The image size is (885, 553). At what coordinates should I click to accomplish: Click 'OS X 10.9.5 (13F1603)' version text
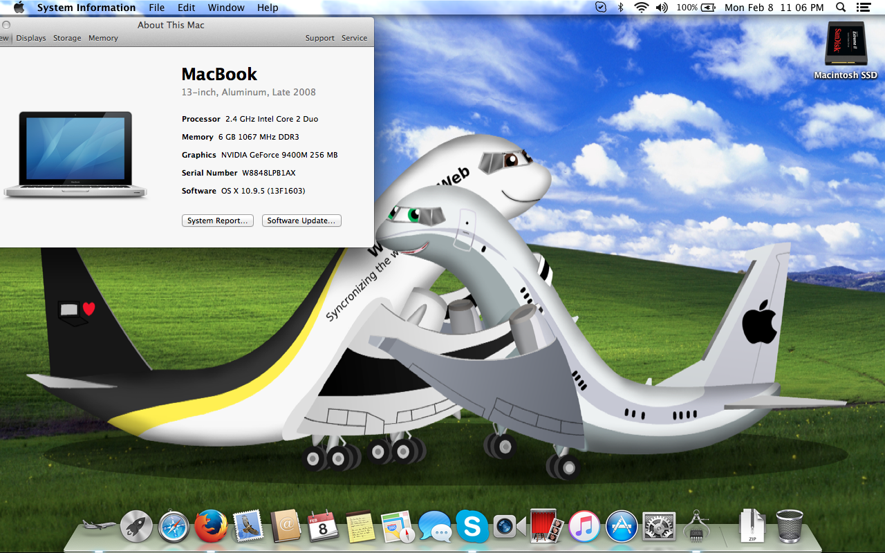pyautogui.click(x=263, y=191)
